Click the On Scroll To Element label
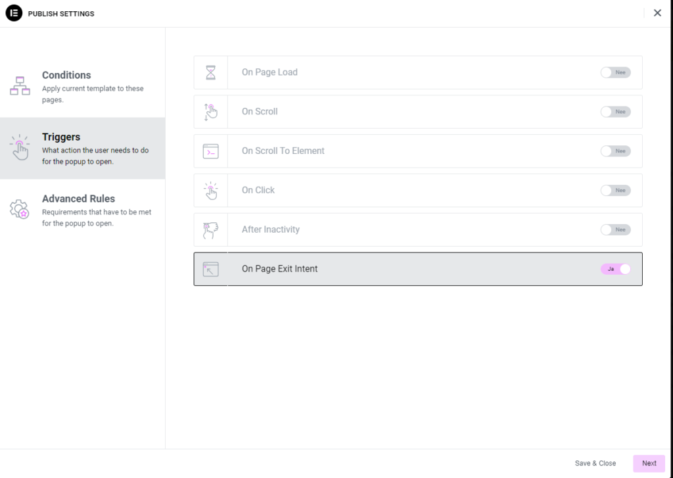 tap(283, 151)
